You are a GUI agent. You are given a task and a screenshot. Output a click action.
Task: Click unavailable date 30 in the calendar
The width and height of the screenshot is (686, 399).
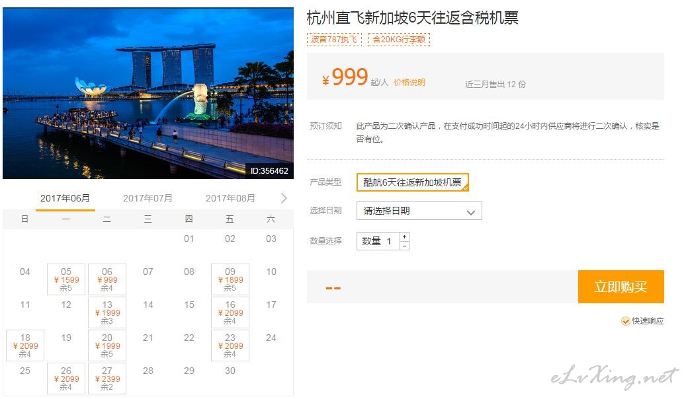point(230,371)
